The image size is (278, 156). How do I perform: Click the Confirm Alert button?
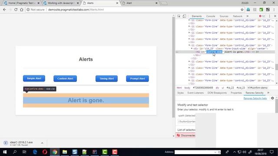[65, 78]
